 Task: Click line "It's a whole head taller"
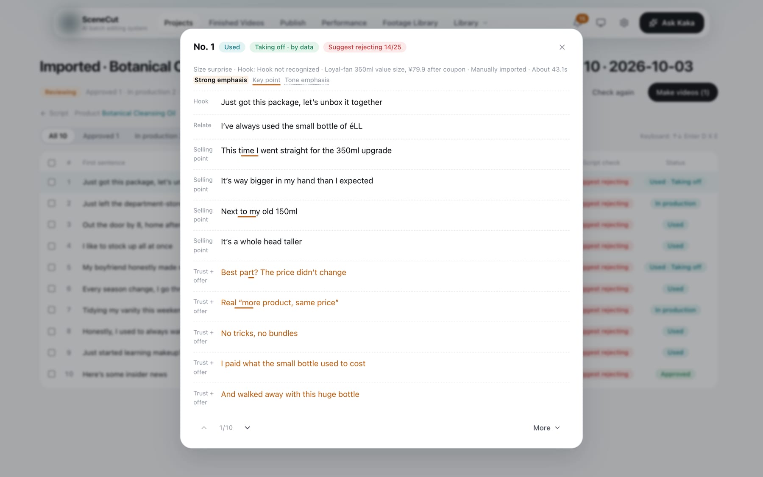pyautogui.click(x=261, y=242)
